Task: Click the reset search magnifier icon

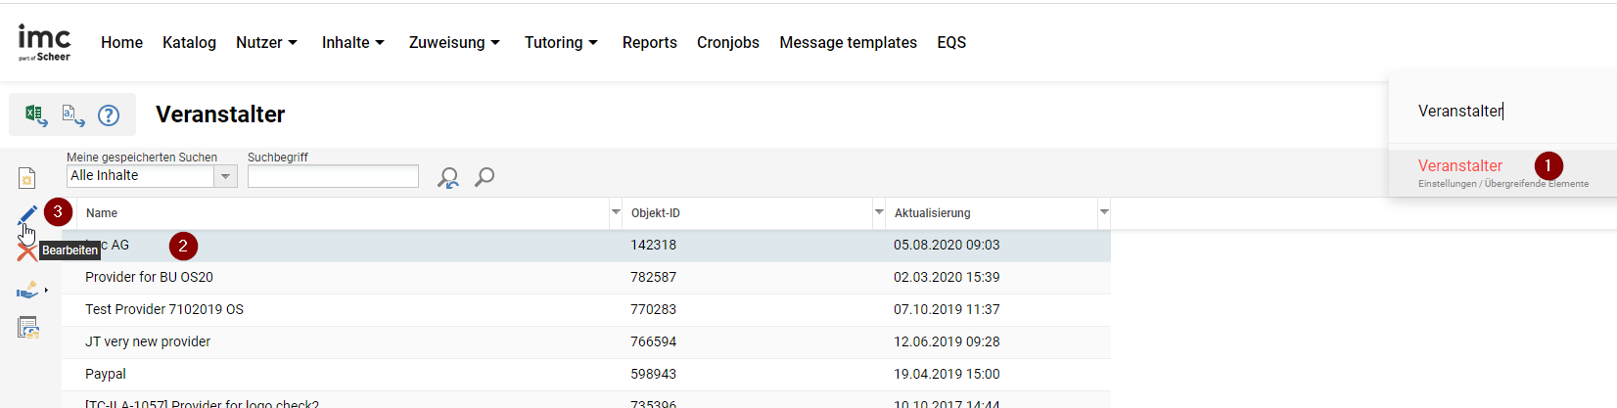Action: coord(448,177)
